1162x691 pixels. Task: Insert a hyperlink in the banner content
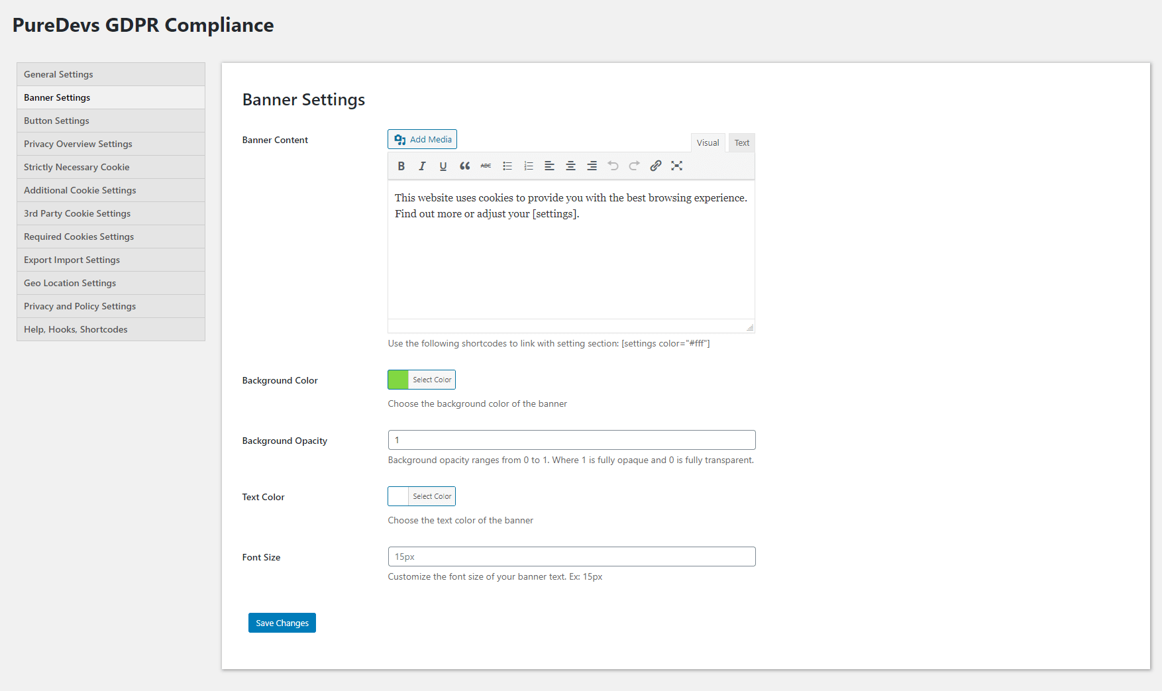(x=655, y=166)
